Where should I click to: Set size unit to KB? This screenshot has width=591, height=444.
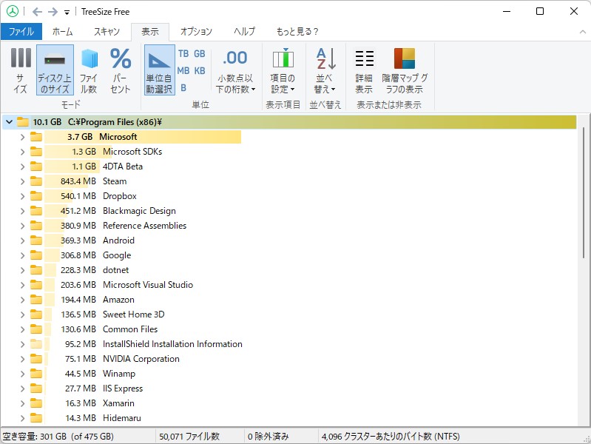200,70
